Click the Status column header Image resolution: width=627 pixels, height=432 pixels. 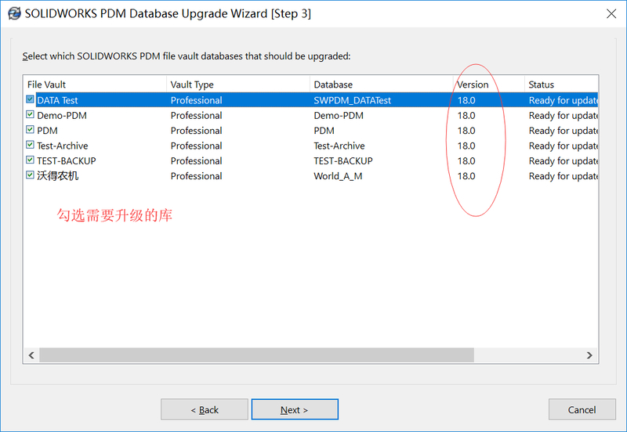561,85
